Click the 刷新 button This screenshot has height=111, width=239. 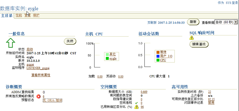193,22
